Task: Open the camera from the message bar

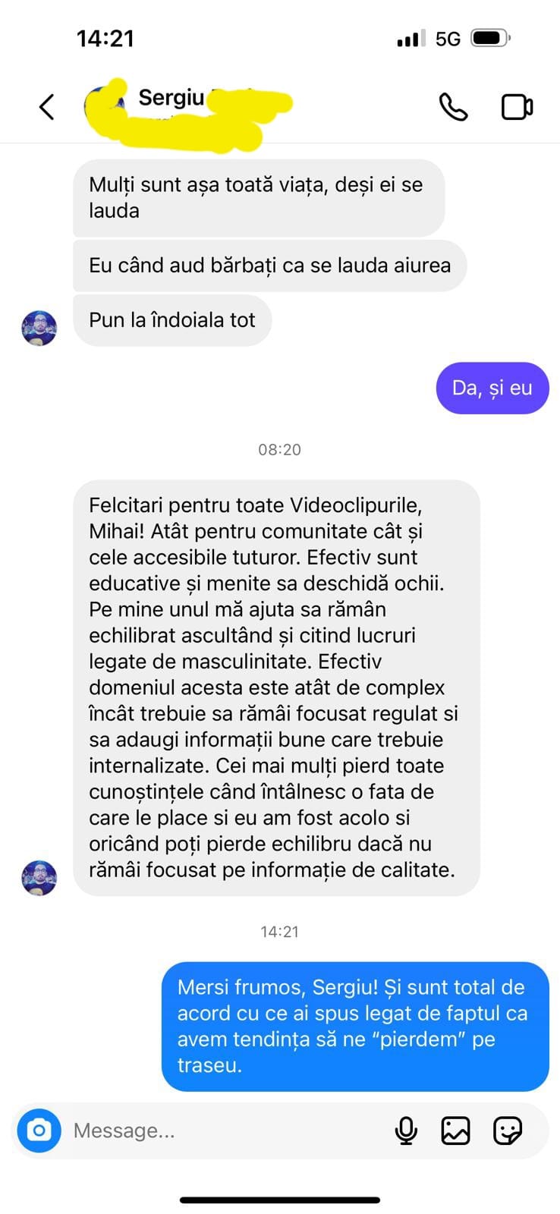Action: click(x=39, y=1131)
